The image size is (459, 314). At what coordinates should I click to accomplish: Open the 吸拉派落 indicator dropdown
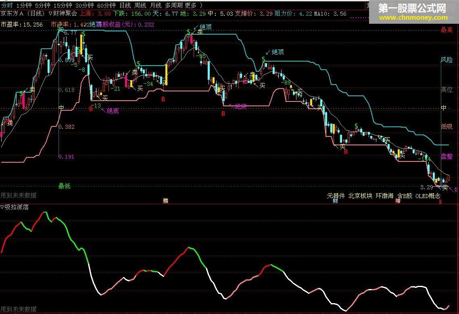click(15, 207)
